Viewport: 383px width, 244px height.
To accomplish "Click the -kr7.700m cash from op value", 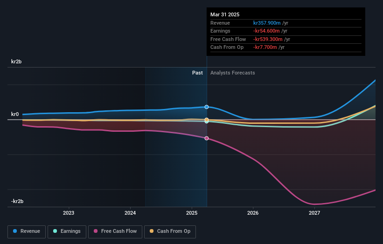I will pyautogui.click(x=265, y=47).
